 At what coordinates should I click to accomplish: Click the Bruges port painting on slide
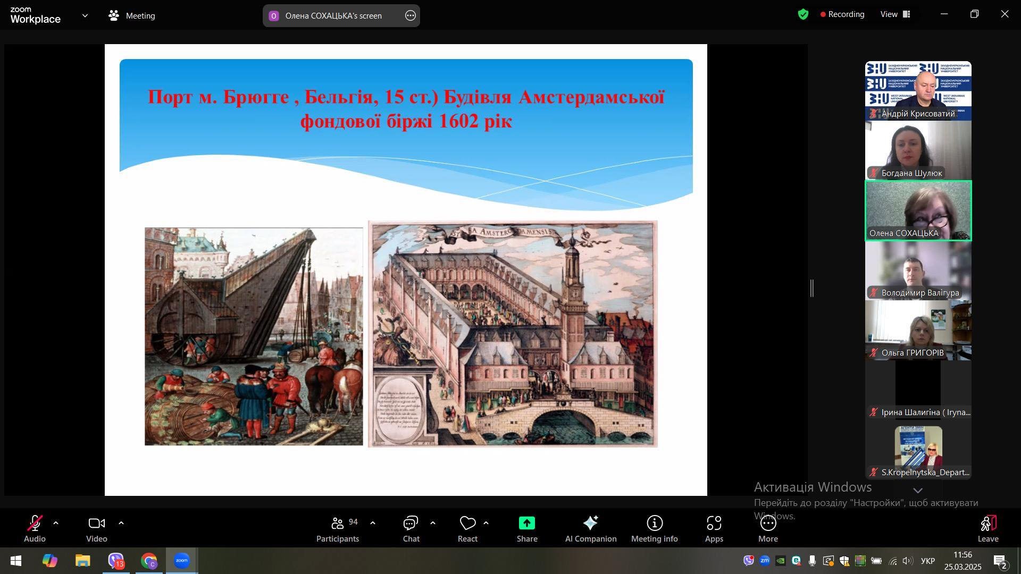254,336
